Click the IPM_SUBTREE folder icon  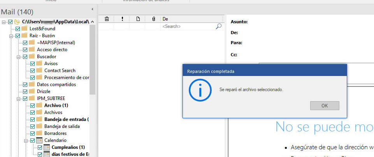click(32, 98)
